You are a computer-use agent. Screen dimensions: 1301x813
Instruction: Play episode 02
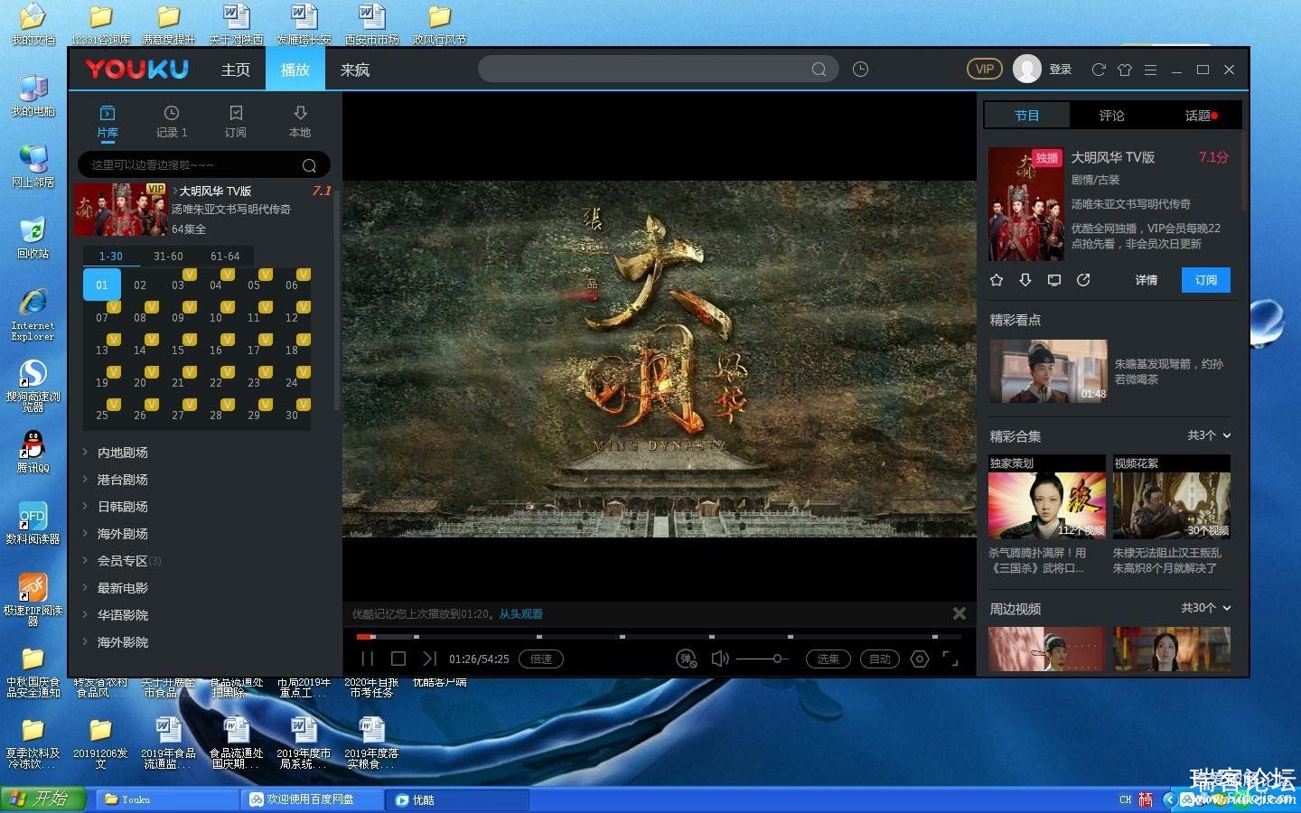[140, 285]
